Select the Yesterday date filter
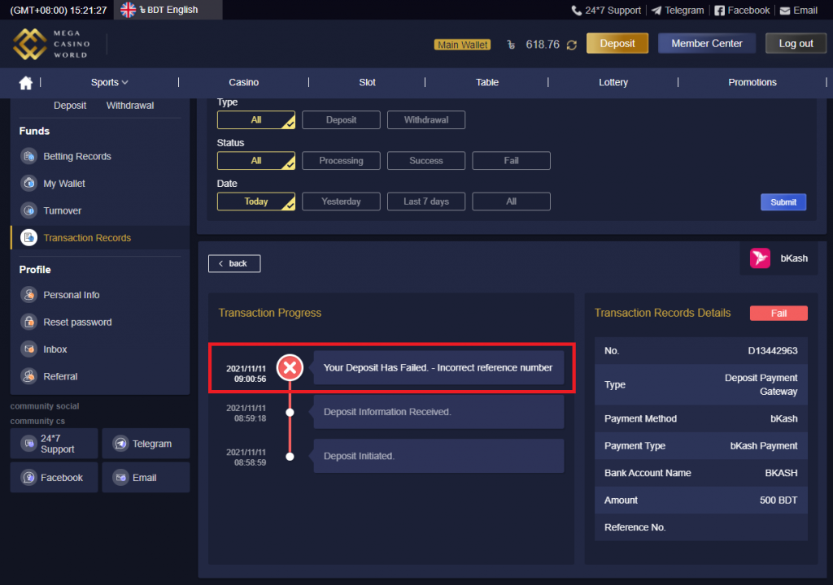The height and width of the screenshot is (585, 833). tap(341, 201)
